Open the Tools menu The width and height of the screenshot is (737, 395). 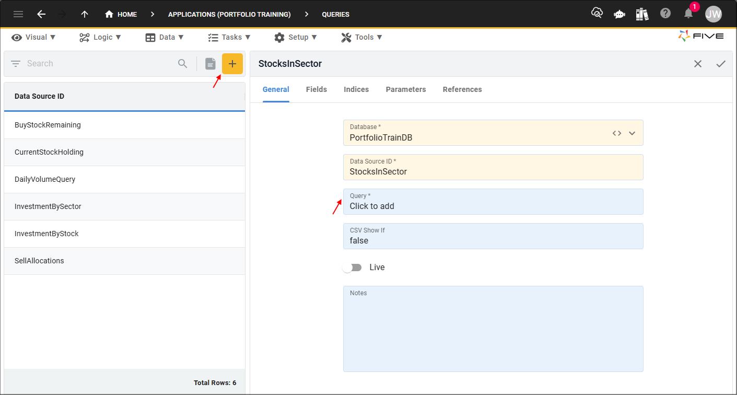coord(361,37)
